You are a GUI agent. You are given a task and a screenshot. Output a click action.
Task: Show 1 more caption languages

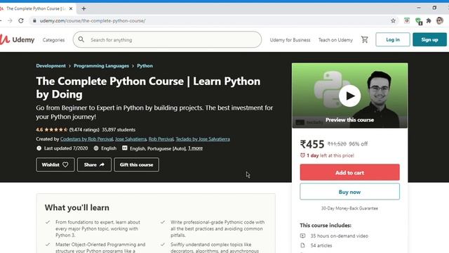[x=195, y=148]
